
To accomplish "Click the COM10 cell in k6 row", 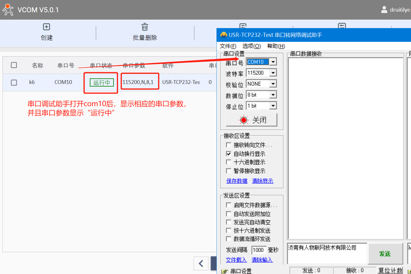I will [63, 82].
